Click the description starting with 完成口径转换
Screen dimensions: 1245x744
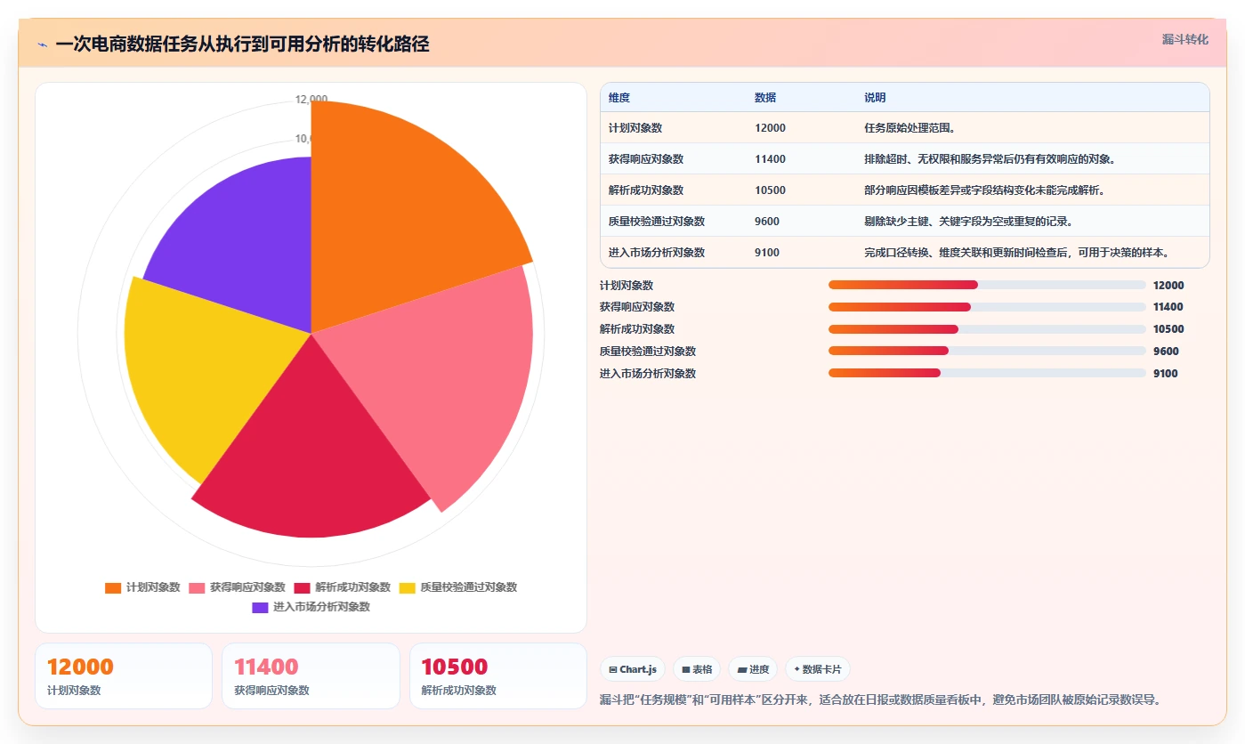coord(1016,253)
